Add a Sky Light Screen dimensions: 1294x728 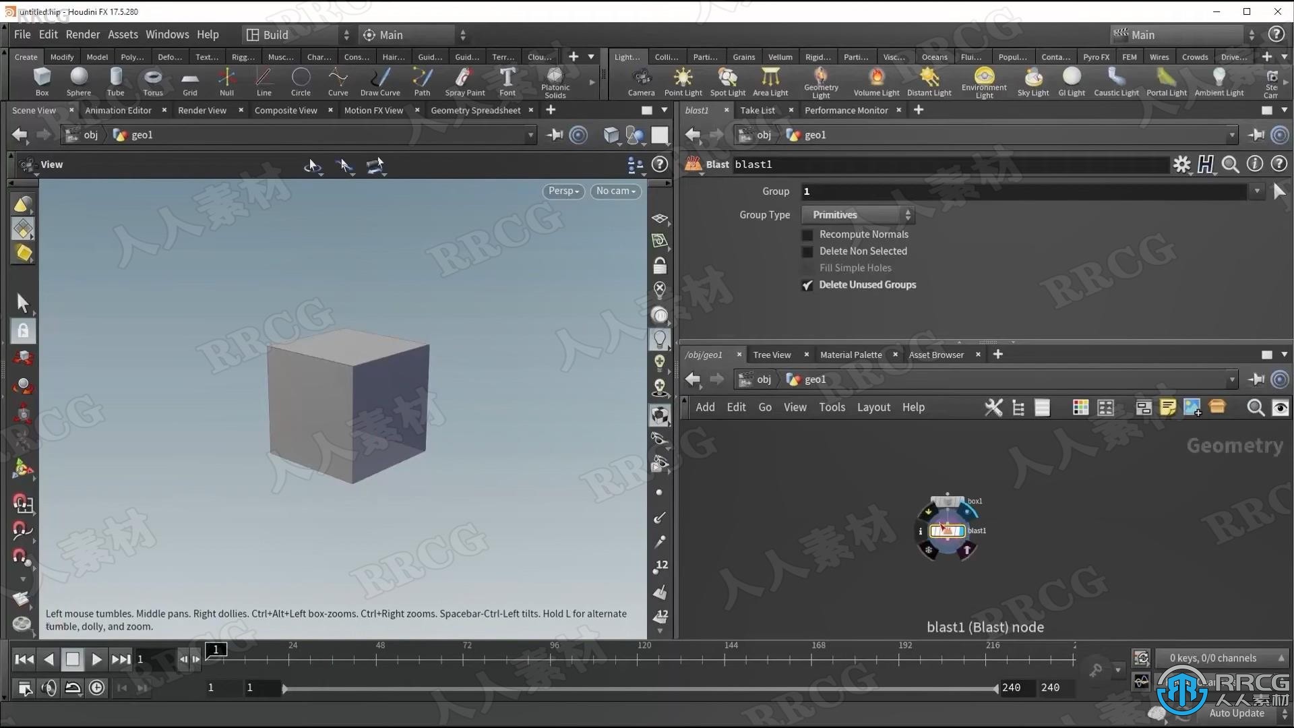pos(1033,82)
